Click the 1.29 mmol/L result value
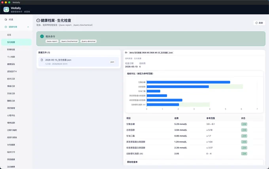 180,142
